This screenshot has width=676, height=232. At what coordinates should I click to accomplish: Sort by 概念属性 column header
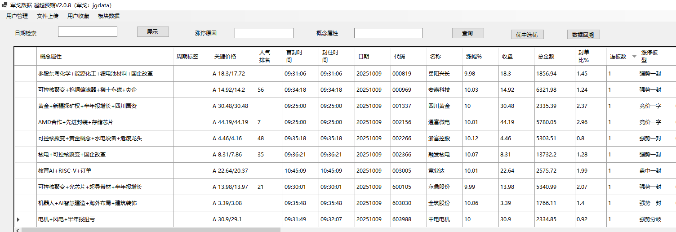coord(105,57)
